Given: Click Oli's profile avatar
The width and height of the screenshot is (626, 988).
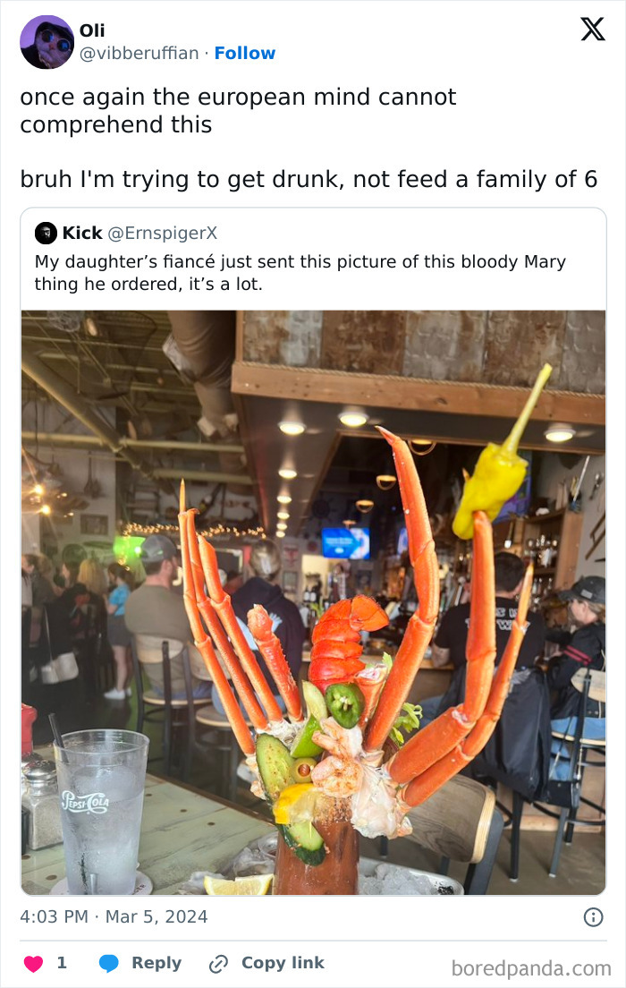Looking at the screenshot, I should (47, 42).
